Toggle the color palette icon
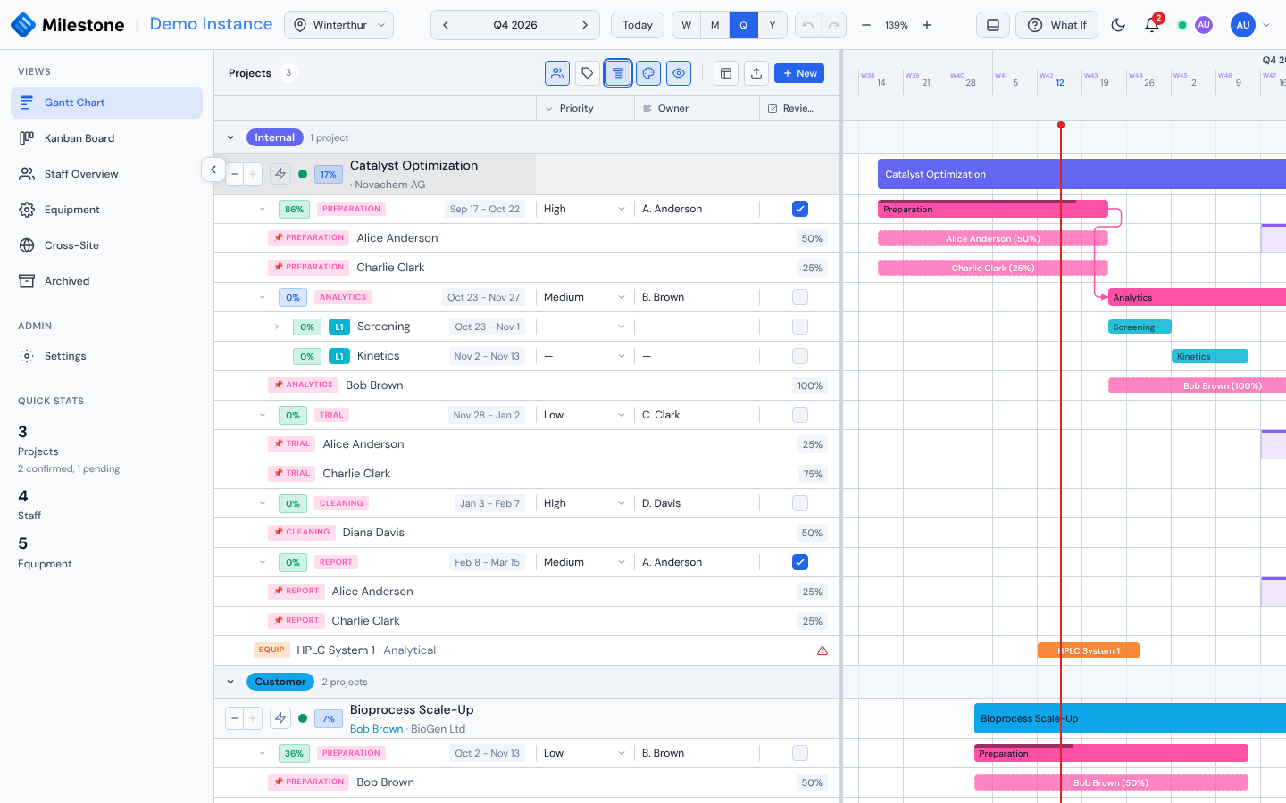The height and width of the screenshot is (803, 1286). click(x=648, y=73)
